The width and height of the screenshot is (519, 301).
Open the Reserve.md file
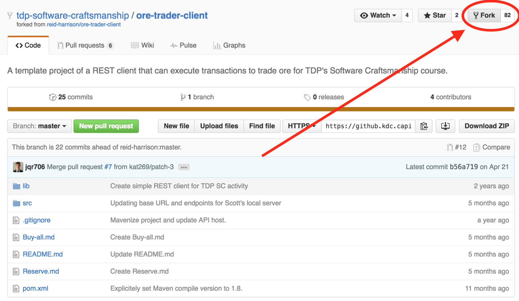click(x=41, y=271)
